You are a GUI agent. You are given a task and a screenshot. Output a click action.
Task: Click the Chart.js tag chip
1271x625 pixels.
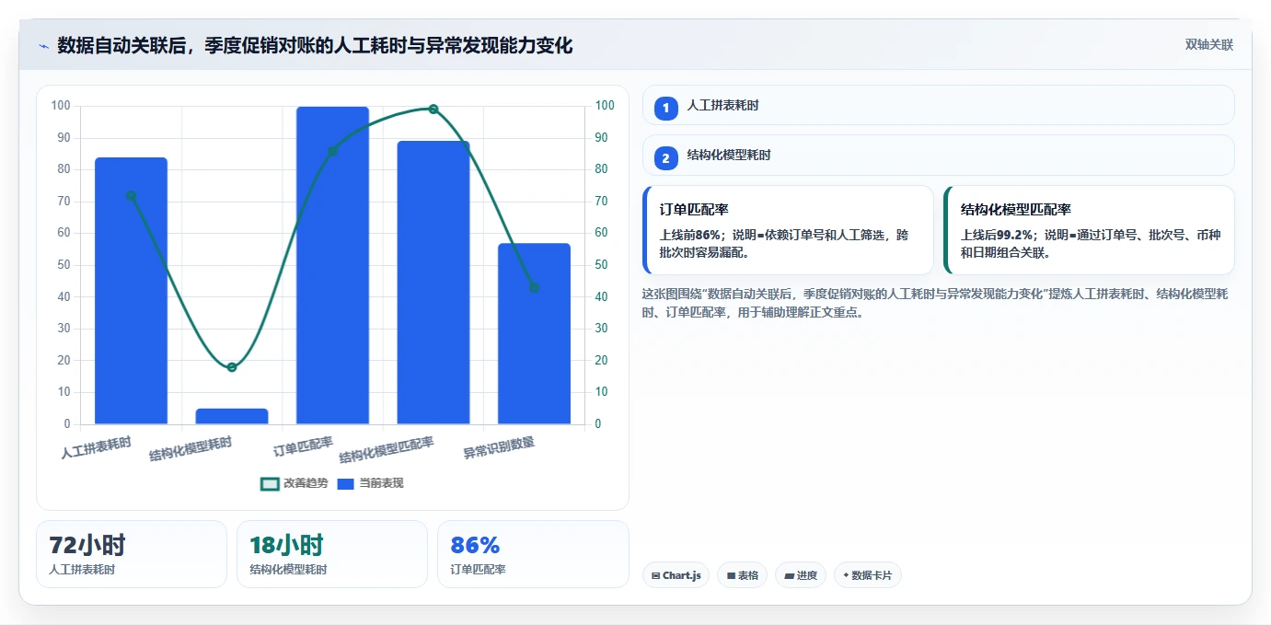click(x=676, y=575)
